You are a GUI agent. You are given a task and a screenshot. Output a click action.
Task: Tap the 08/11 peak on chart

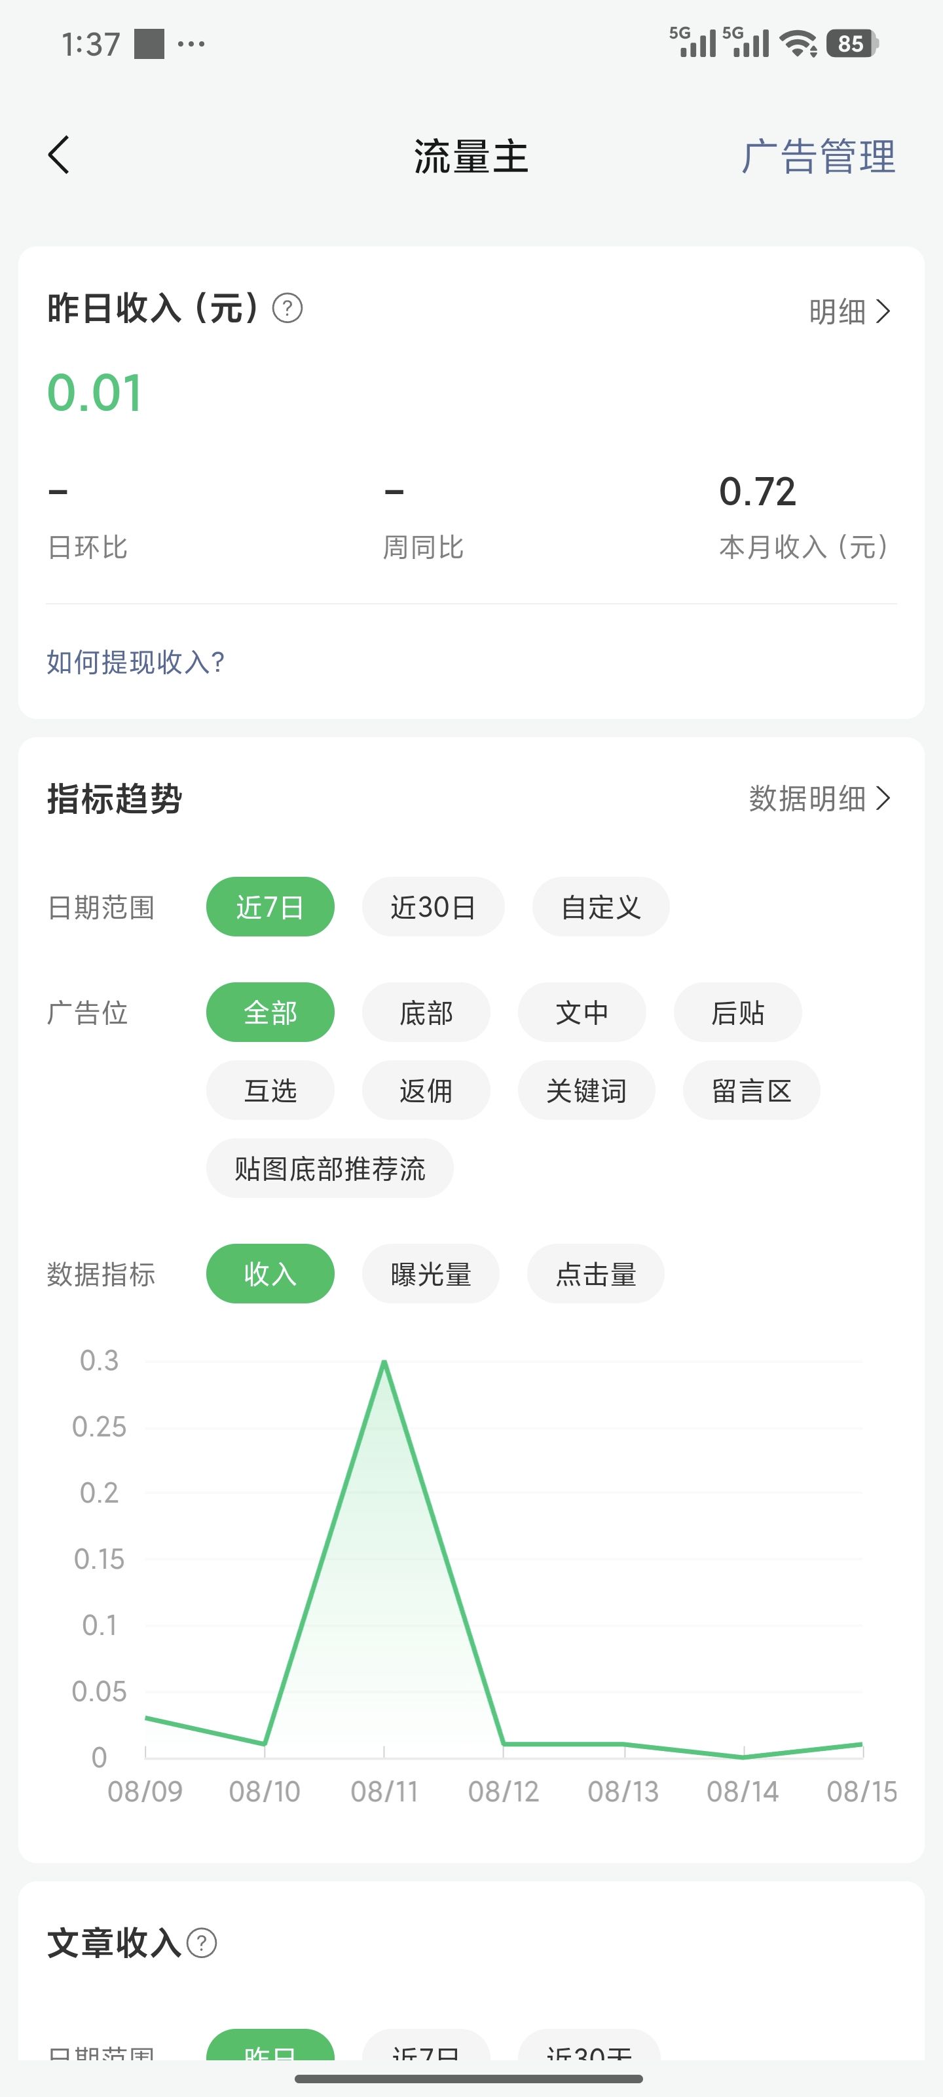coord(384,1361)
